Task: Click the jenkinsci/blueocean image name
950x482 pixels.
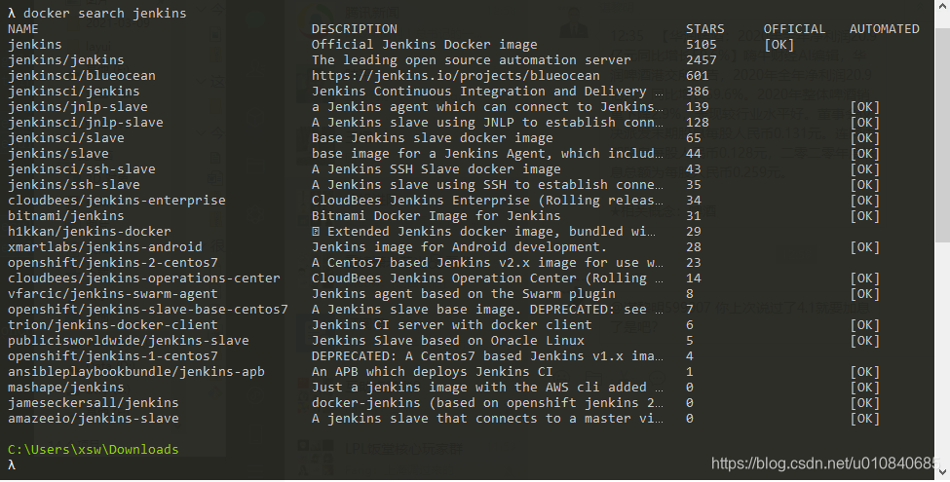Action: click(82, 76)
